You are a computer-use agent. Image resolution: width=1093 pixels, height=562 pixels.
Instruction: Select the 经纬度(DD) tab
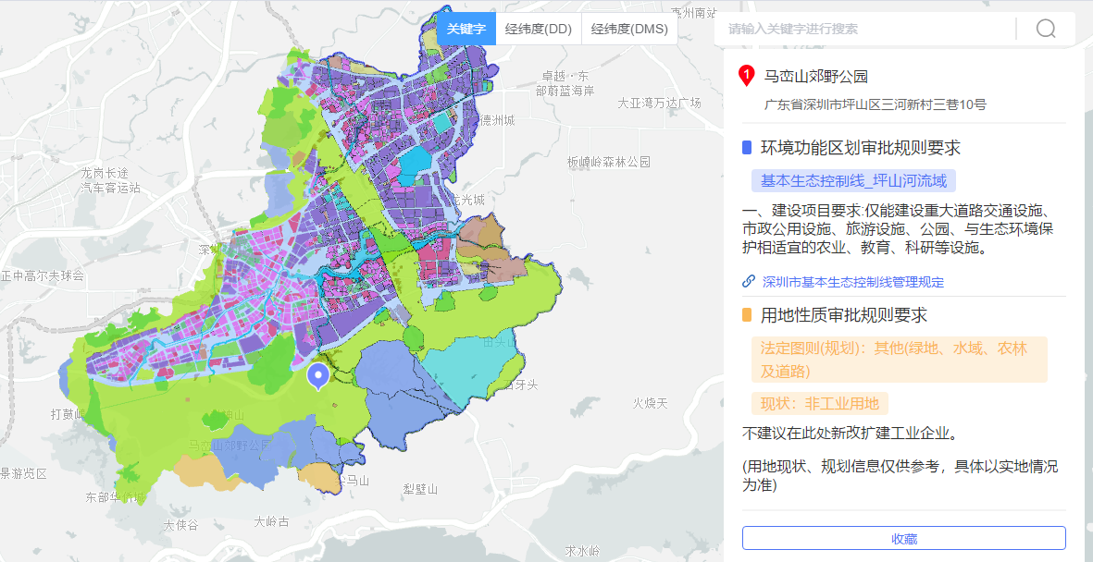click(539, 29)
